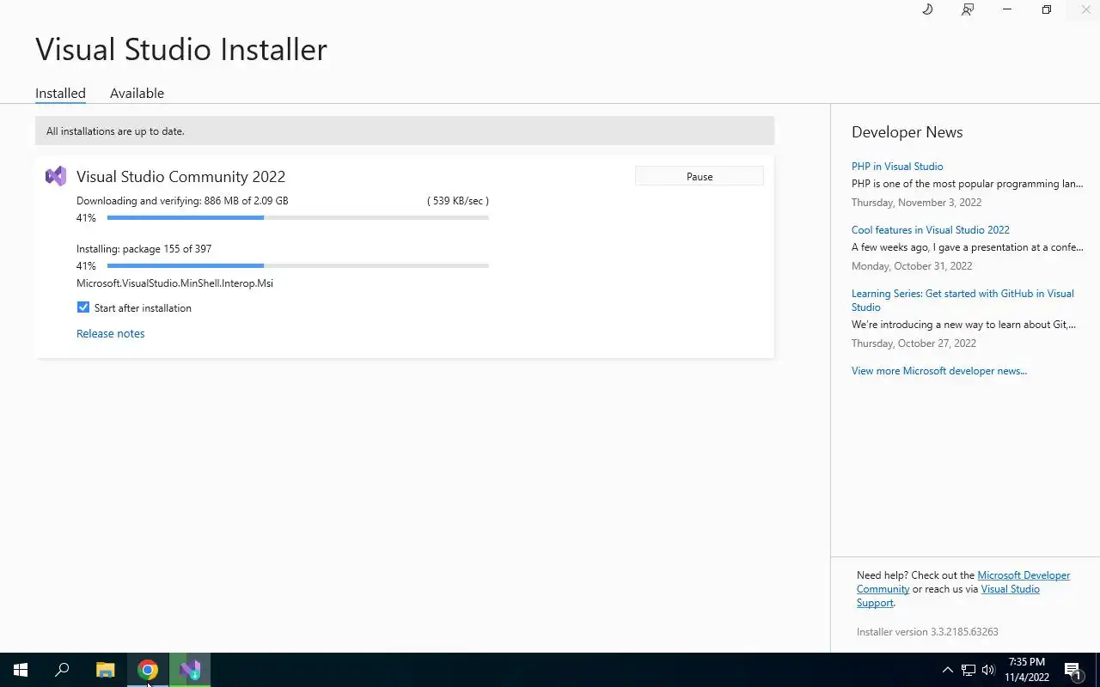Click 'Installing: package 155 of 397' text
Screen dimensions: 1100x687
pos(144,249)
